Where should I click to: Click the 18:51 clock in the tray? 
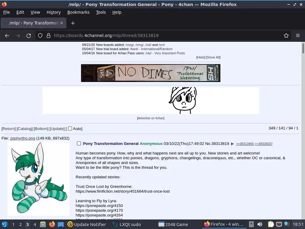pyautogui.click(x=298, y=224)
